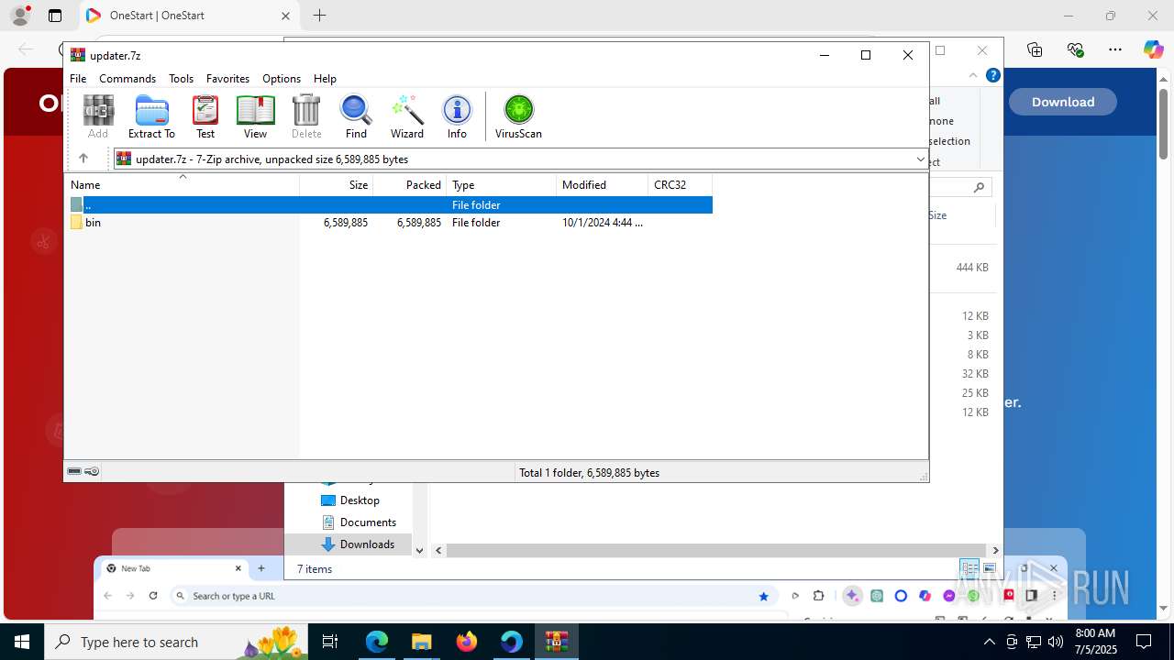Open the Favorites menu

(227, 79)
